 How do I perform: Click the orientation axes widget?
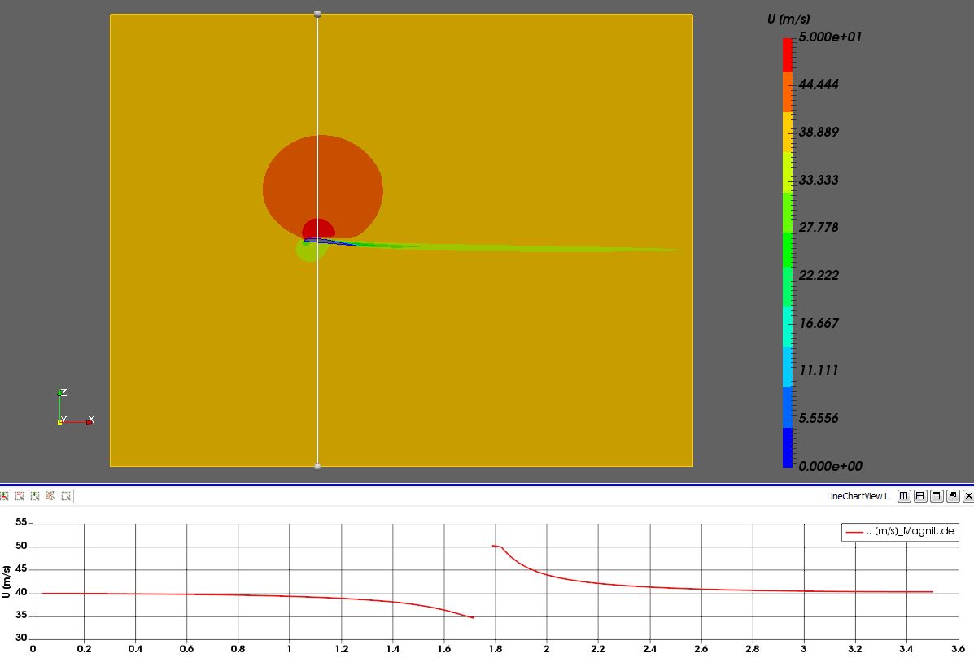tap(72, 407)
